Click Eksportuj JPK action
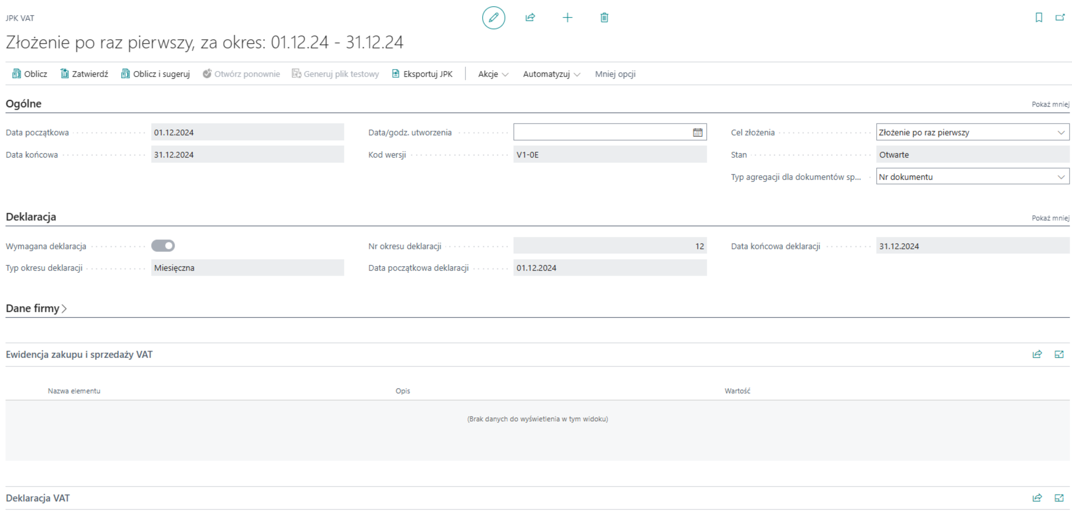This screenshot has width=1072, height=511. pos(422,74)
